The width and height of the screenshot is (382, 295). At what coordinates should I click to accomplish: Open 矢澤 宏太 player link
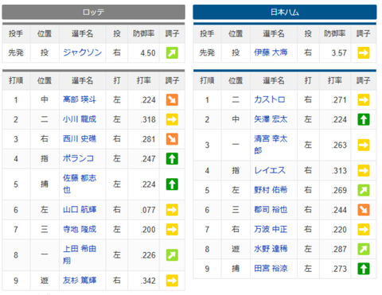(271, 119)
